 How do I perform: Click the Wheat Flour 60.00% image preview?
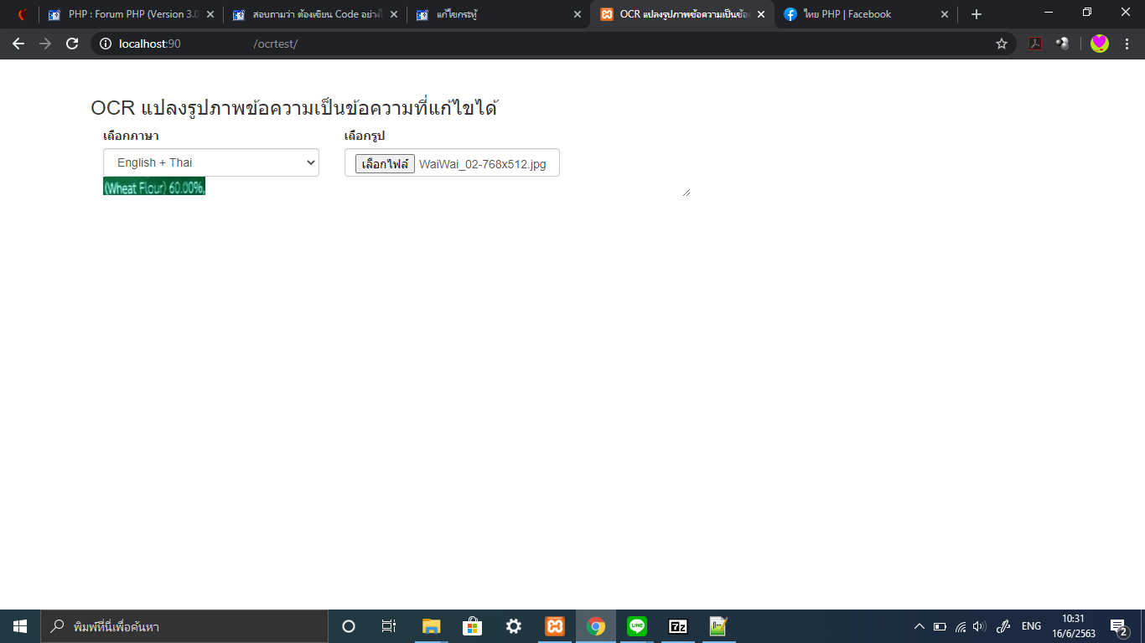pos(154,187)
